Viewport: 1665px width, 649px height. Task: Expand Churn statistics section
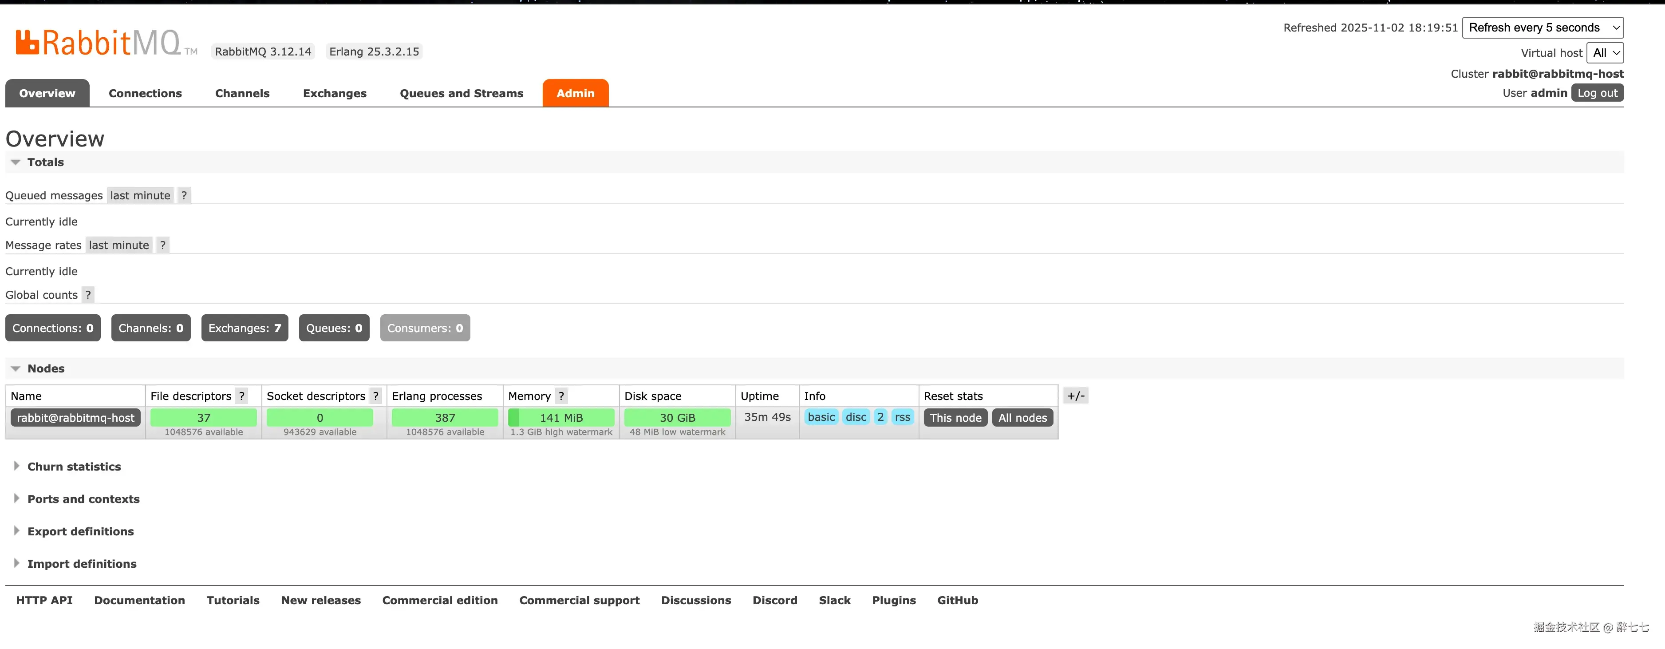(74, 467)
